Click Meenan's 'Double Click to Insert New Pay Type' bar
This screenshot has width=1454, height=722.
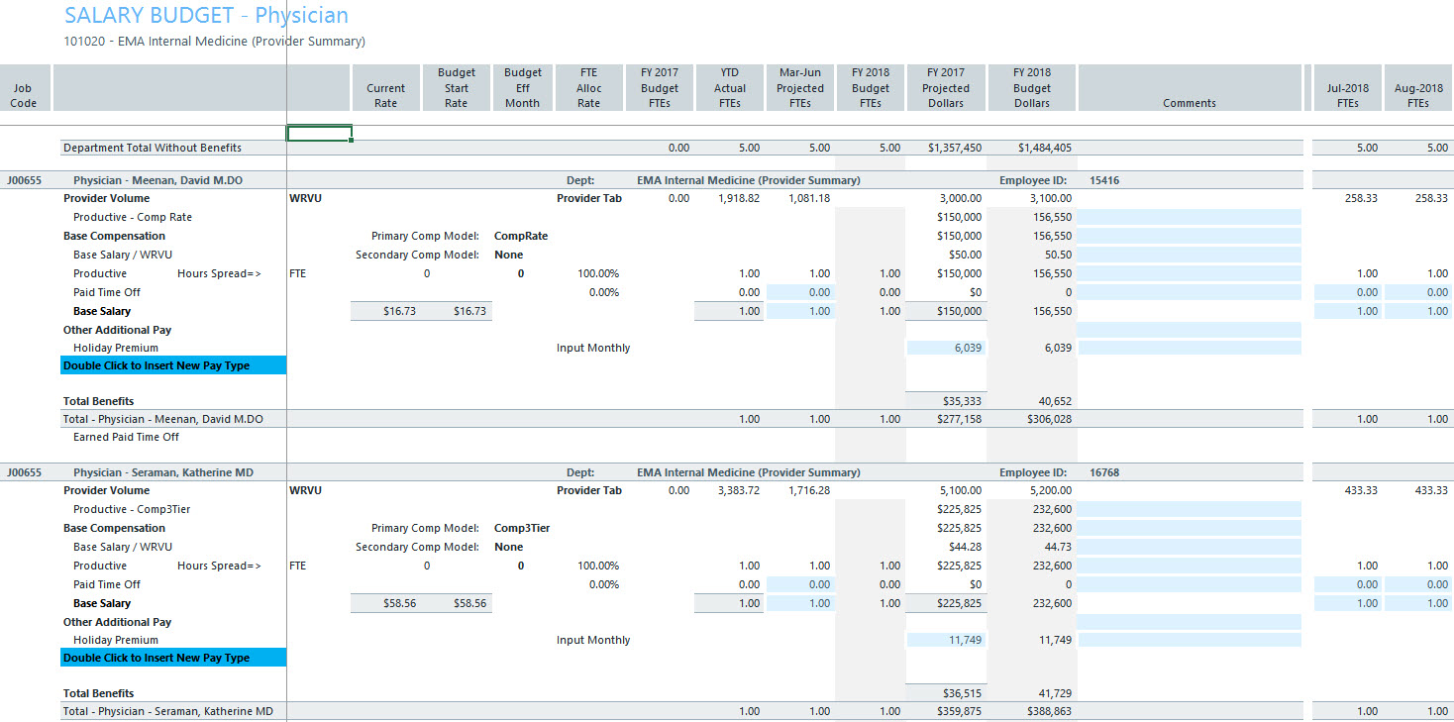[x=173, y=365]
